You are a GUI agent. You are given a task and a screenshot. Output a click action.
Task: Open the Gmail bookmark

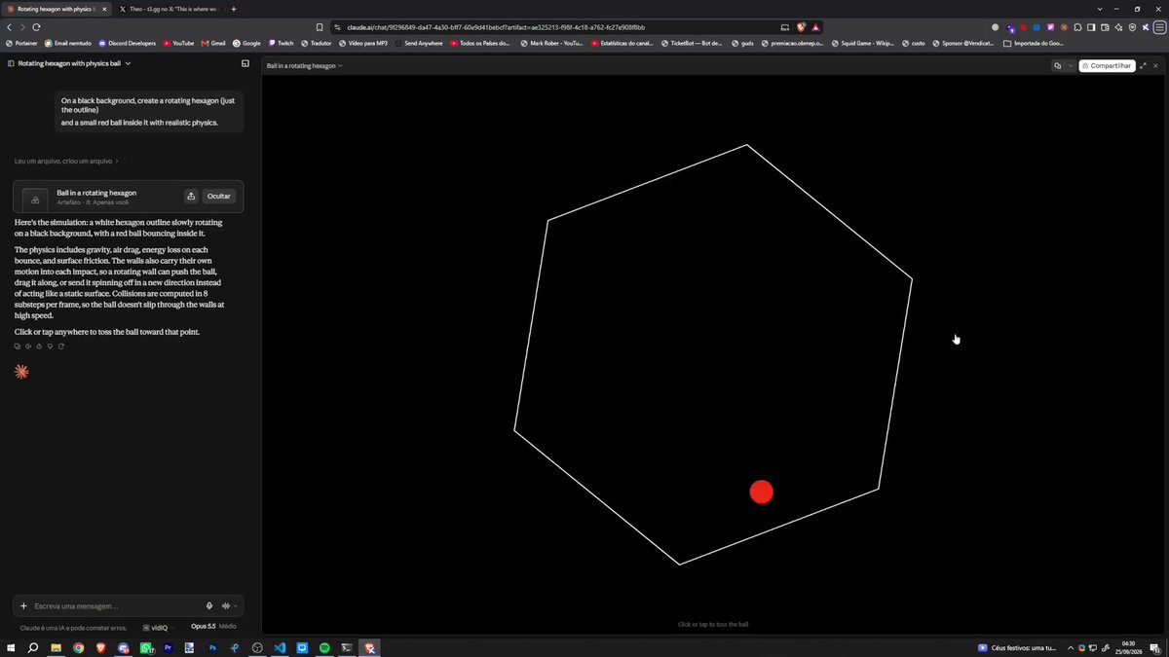(x=213, y=43)
